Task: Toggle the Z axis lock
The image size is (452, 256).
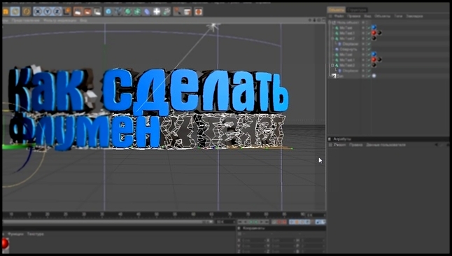Action: [57, 11]
